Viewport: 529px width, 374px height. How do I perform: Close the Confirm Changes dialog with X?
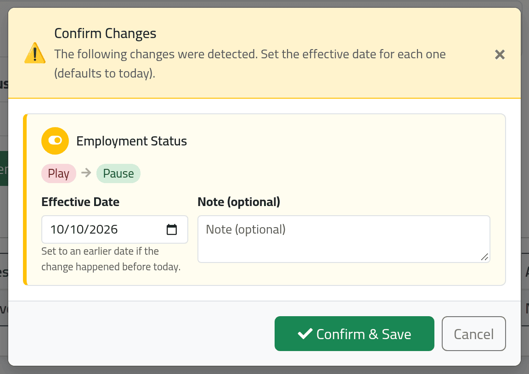[500, 54]
